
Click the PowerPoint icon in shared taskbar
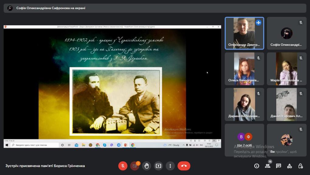pos(126,145)
